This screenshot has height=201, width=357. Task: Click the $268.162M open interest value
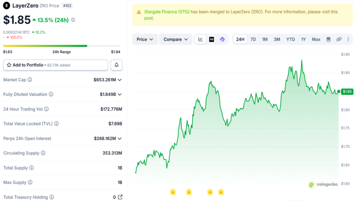point(105,139)
